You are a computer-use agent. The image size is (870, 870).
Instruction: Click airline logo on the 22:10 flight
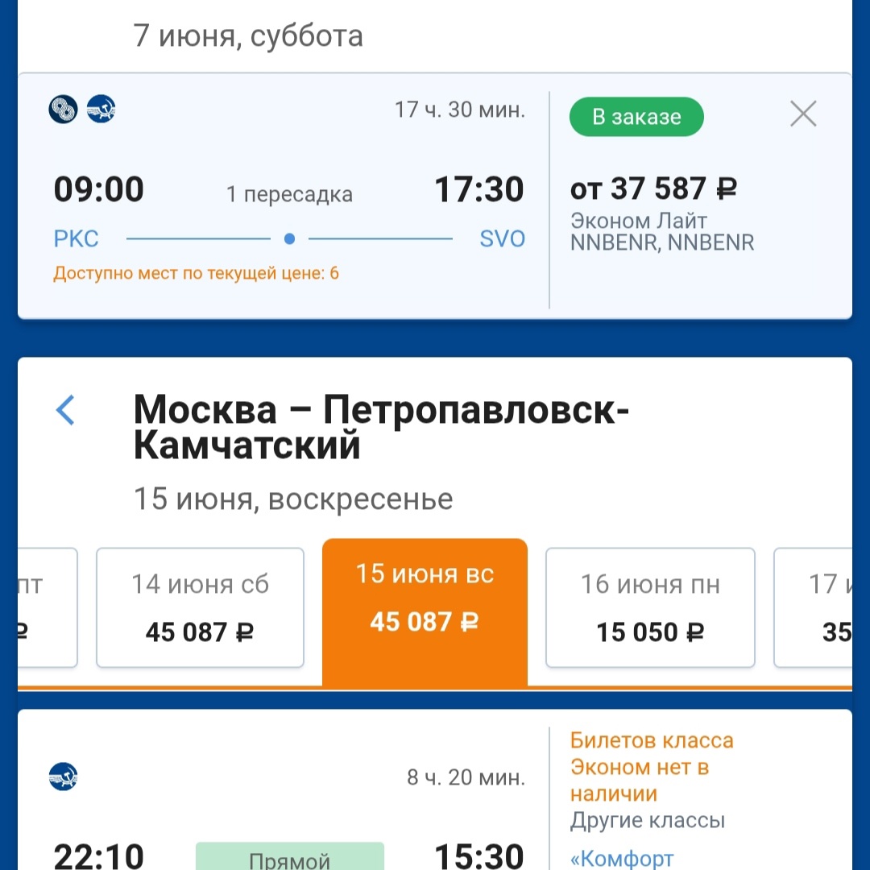click(x=63, y=776)
